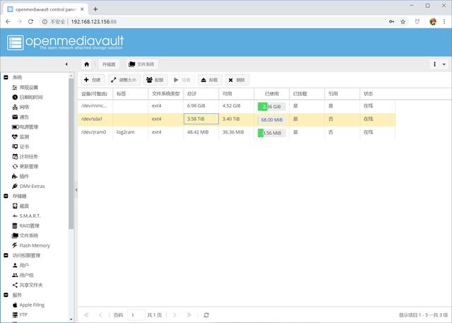The height and width of the screenshot is (323, 452).
Task: Click the 创建 (Create) button
Action: pos(93,80)
